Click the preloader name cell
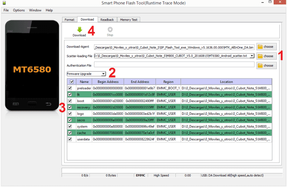The image size is (287, 187). point(84,88)
